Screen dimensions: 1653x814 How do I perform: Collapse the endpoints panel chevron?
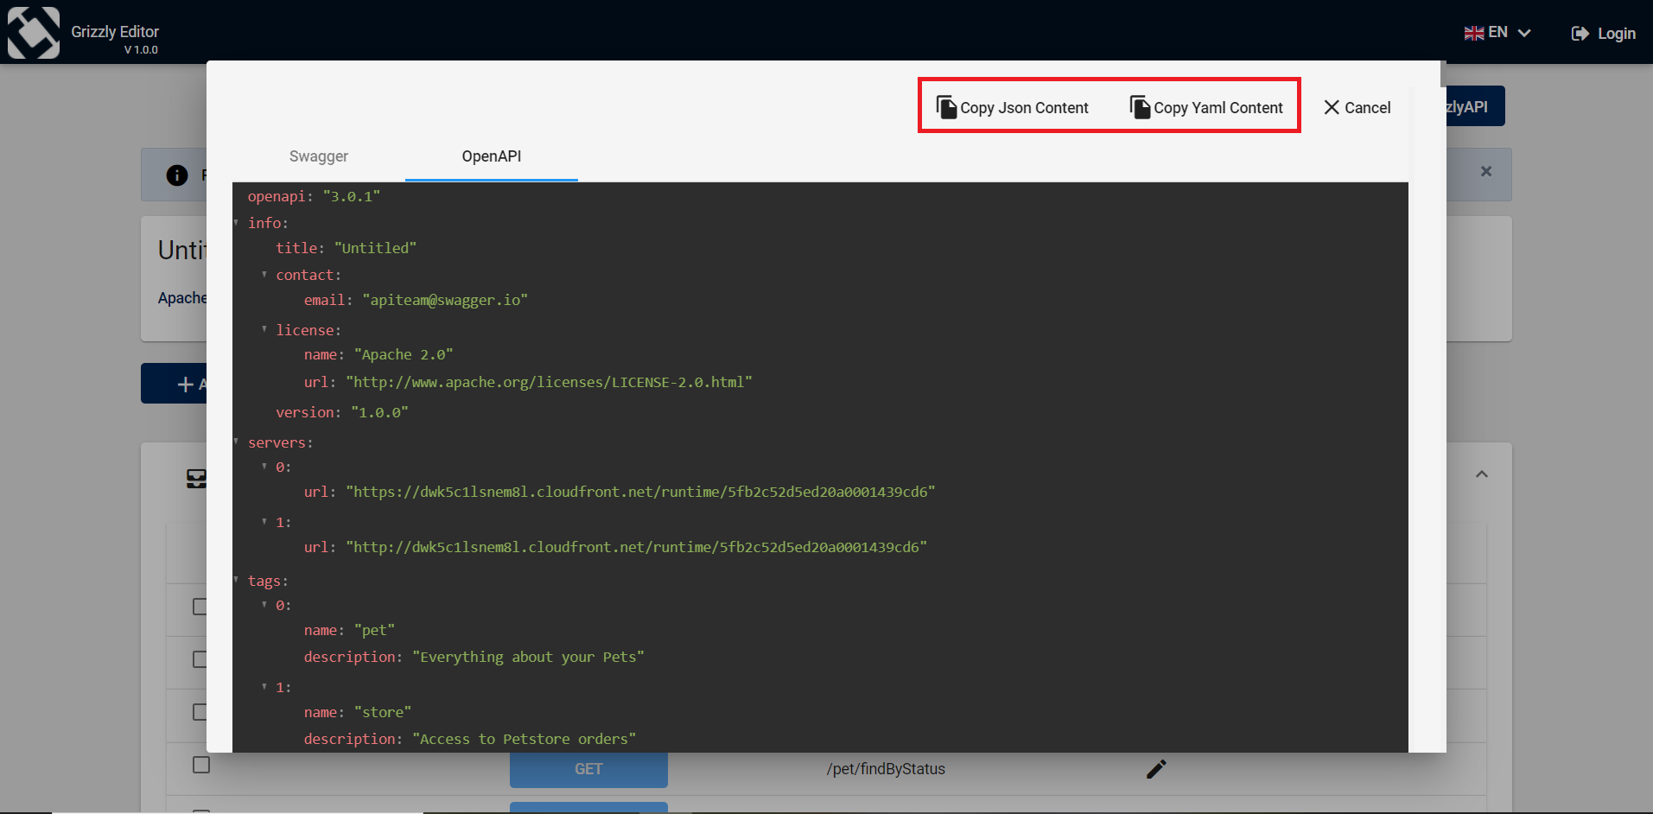tap(1482, 474)
